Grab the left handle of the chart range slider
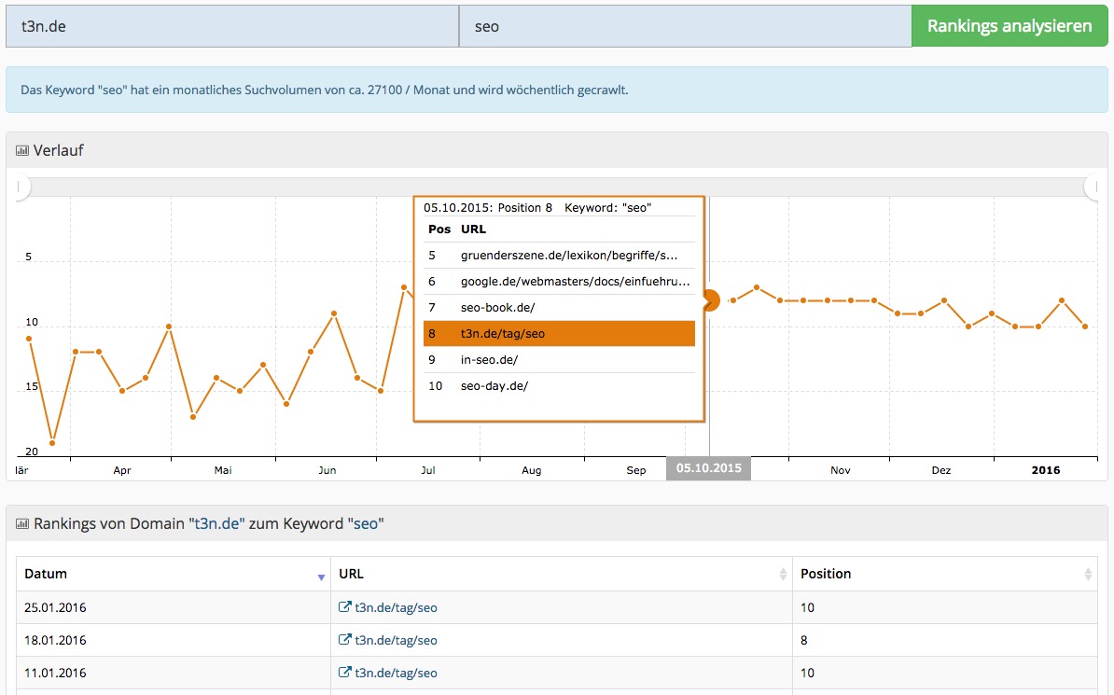Screen dimensions: 1114x695 click(21, 187)
